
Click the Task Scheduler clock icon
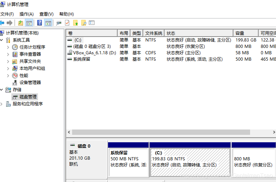(x=15, y=47)
